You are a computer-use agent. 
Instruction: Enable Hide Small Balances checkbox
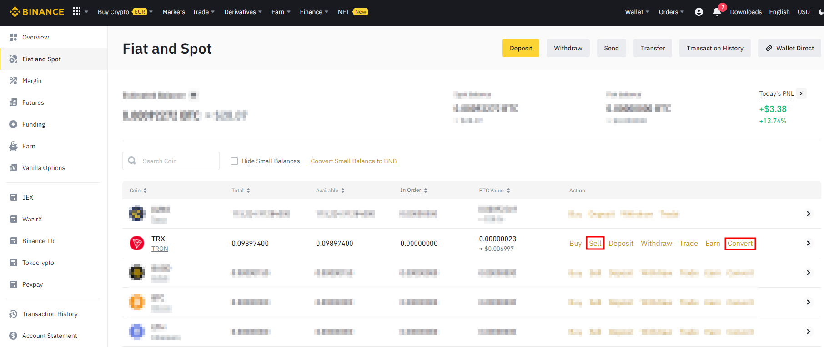point(234,161)
